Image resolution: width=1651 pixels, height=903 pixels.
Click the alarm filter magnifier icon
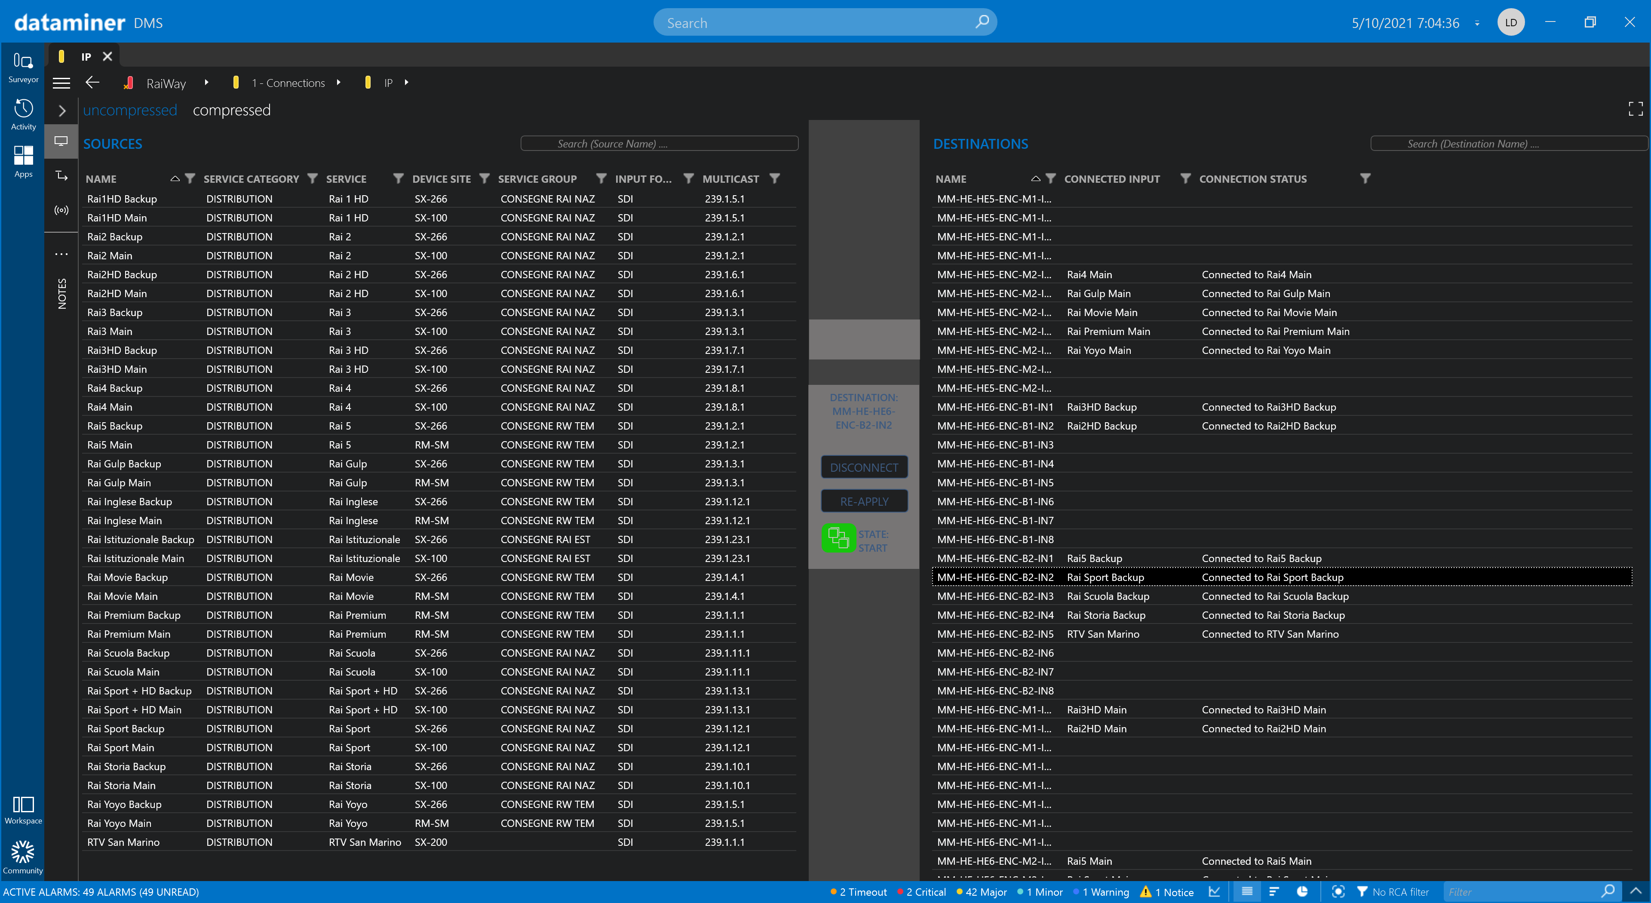(1608, 891)
